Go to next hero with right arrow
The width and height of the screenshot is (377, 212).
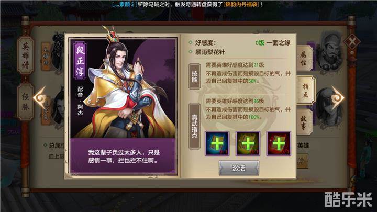pyautogui.click(x=338, y=97)
